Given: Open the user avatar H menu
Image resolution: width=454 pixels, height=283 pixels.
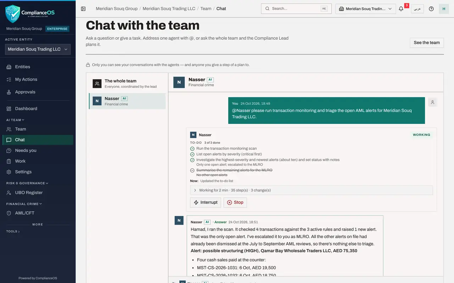Looking at the screenshot, I should click(x=444, y=9).
